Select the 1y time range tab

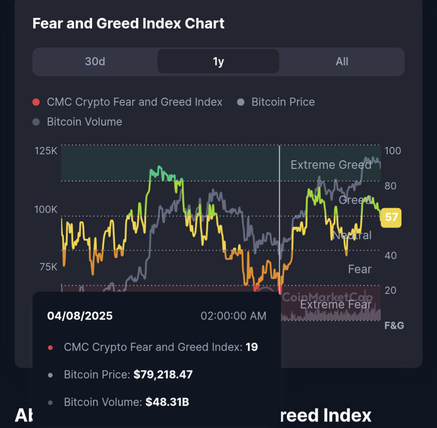pos(218,62)
